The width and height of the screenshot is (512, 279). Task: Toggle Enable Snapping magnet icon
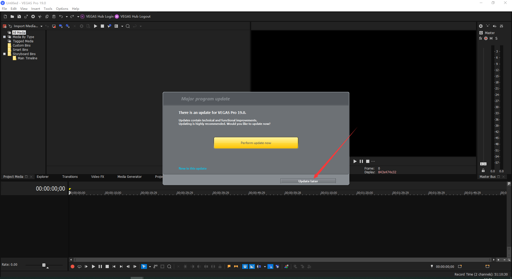(x=245, y=266)
